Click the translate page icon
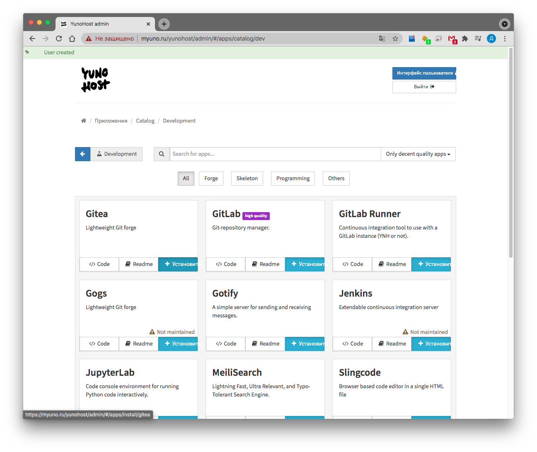Screen dimensions: 537x452 382,39
